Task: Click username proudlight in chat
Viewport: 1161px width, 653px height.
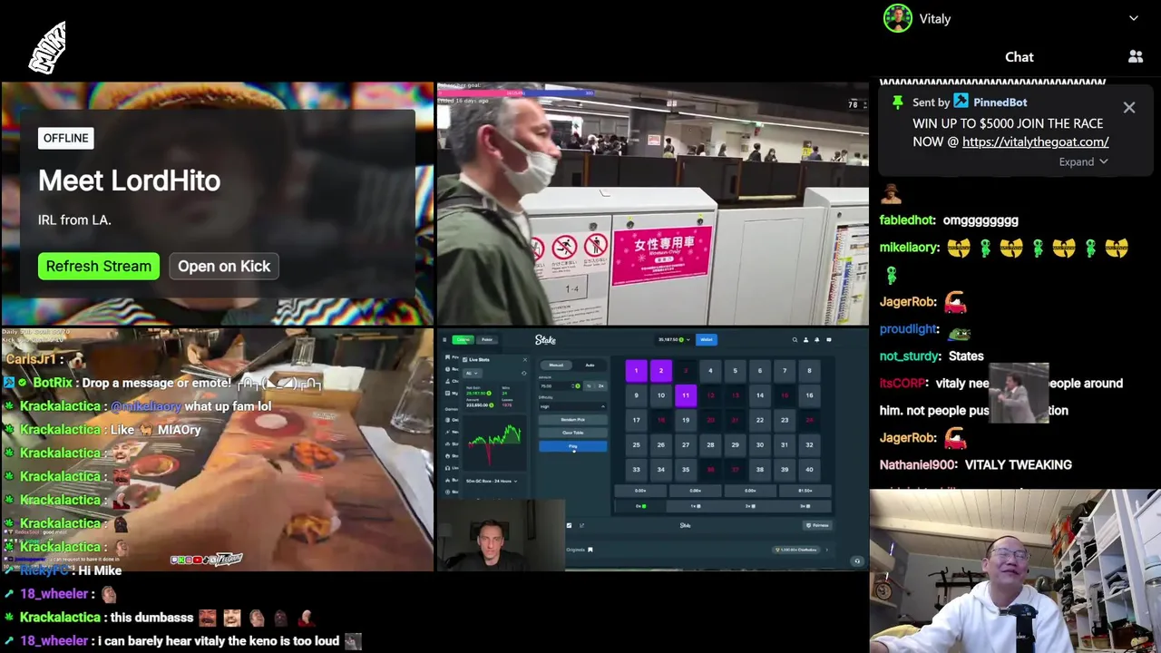Action: (x=908, y=329)
